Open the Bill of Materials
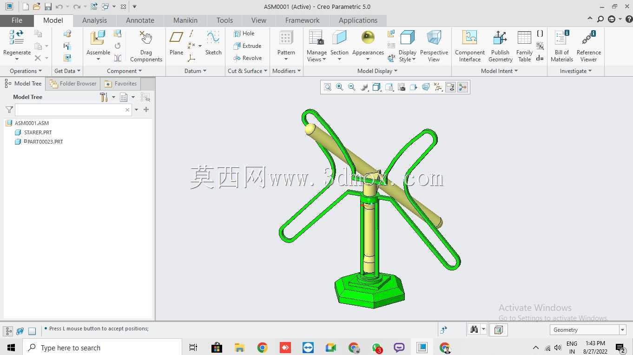The height and width of the screenshot is (355, 633). 562,46
